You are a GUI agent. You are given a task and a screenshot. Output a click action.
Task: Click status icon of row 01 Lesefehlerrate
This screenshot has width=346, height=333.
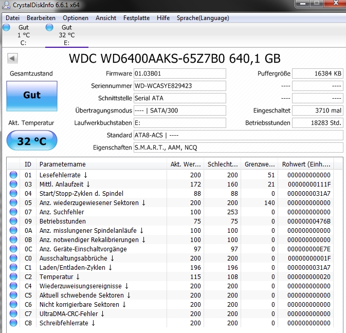pos(13,175)
